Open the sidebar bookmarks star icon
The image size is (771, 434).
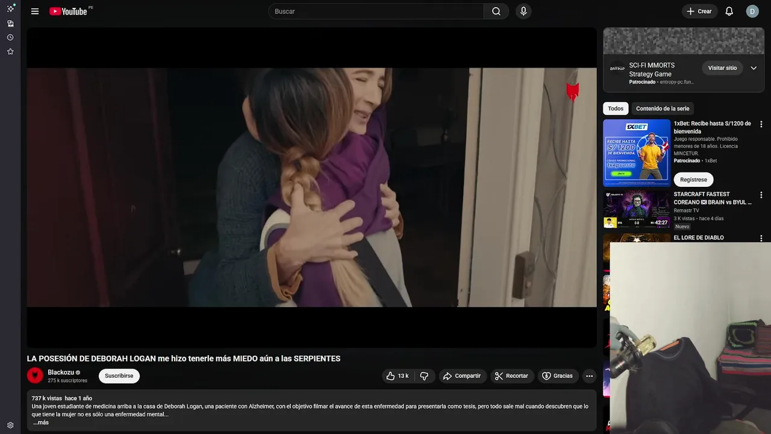(10, 52)
